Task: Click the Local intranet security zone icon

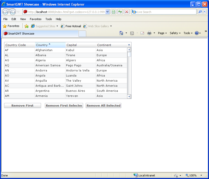Action: coord(135,175)
